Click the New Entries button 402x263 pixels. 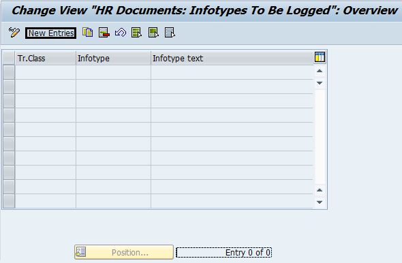click(51, 33)
